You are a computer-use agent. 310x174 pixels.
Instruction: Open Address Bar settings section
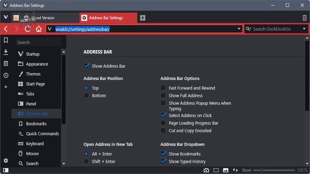point(36,114)
